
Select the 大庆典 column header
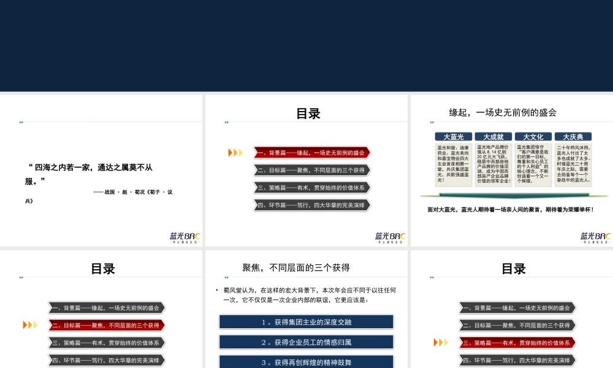573,137
